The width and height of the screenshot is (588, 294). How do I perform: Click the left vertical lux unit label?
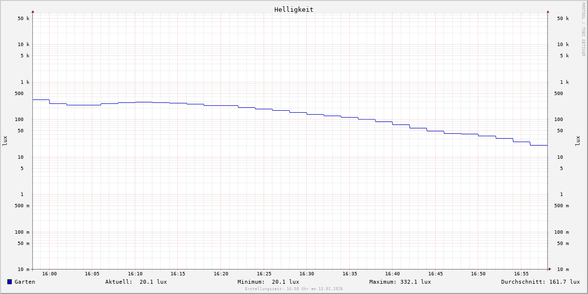tap(5, 141)
